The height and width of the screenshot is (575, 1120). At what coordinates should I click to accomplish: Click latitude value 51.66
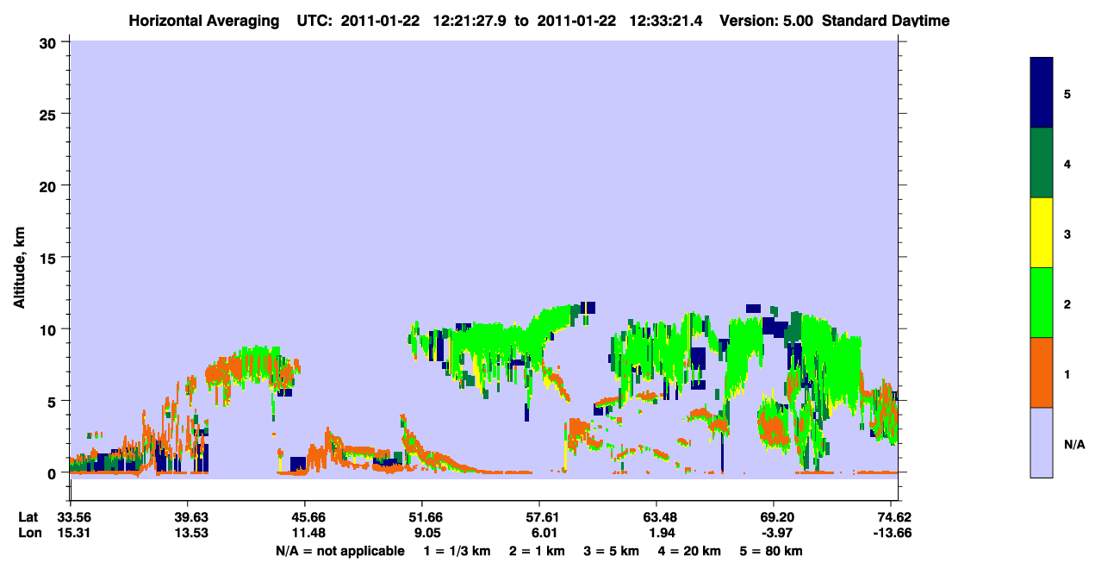[422, 517]
